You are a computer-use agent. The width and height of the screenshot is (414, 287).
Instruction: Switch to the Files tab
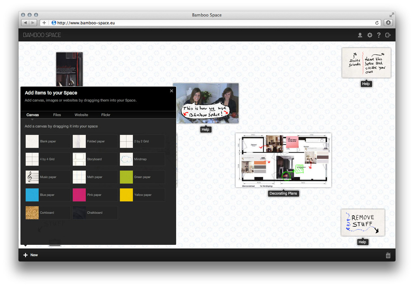pos(57,115)
